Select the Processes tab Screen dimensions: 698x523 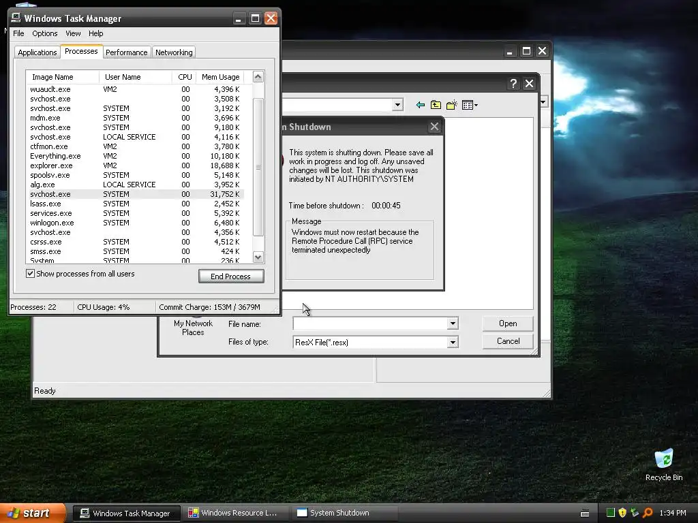pyautogui.click(x=82, y=51)
